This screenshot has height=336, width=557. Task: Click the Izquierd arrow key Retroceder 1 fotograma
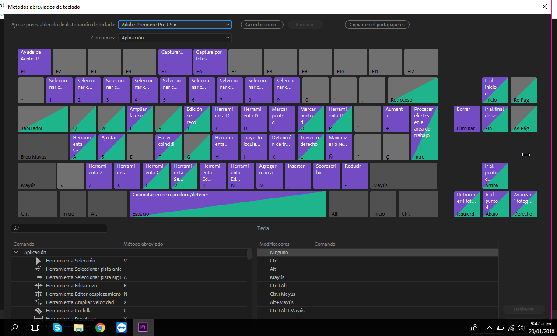(467, 204)
